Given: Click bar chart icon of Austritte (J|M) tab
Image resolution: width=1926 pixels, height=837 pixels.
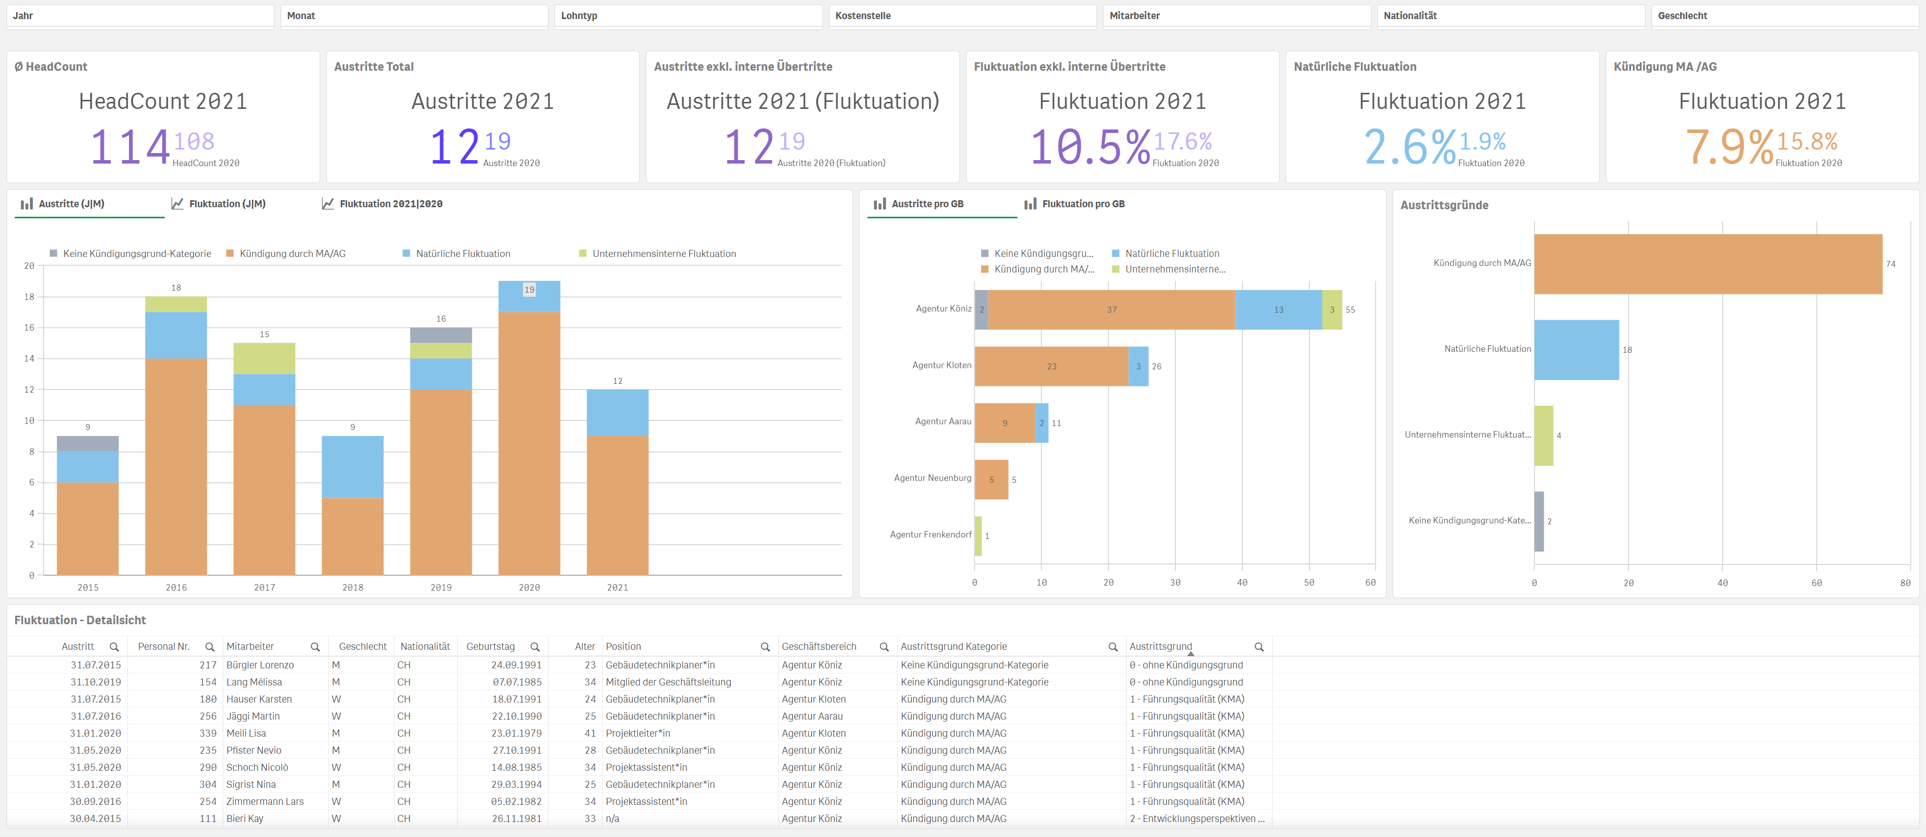Looking at the screenshot, I should click(27, 203).
